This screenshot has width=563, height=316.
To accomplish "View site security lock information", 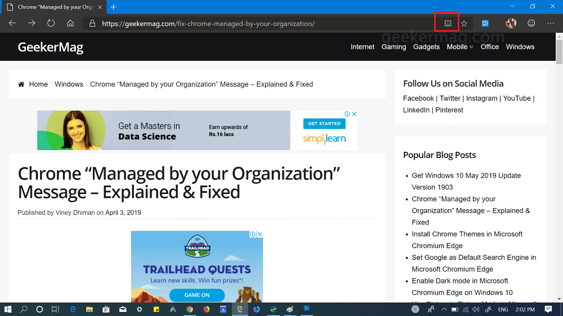I will coord(92,23).
